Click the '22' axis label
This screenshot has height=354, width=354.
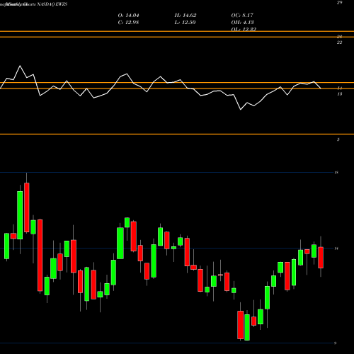(x=339, y=42)
